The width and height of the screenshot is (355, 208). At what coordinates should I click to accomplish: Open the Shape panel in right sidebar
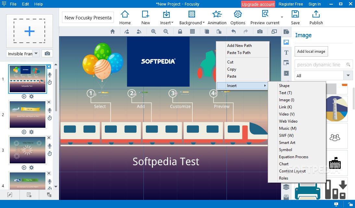pyautogui.click(x=286, y=32)
